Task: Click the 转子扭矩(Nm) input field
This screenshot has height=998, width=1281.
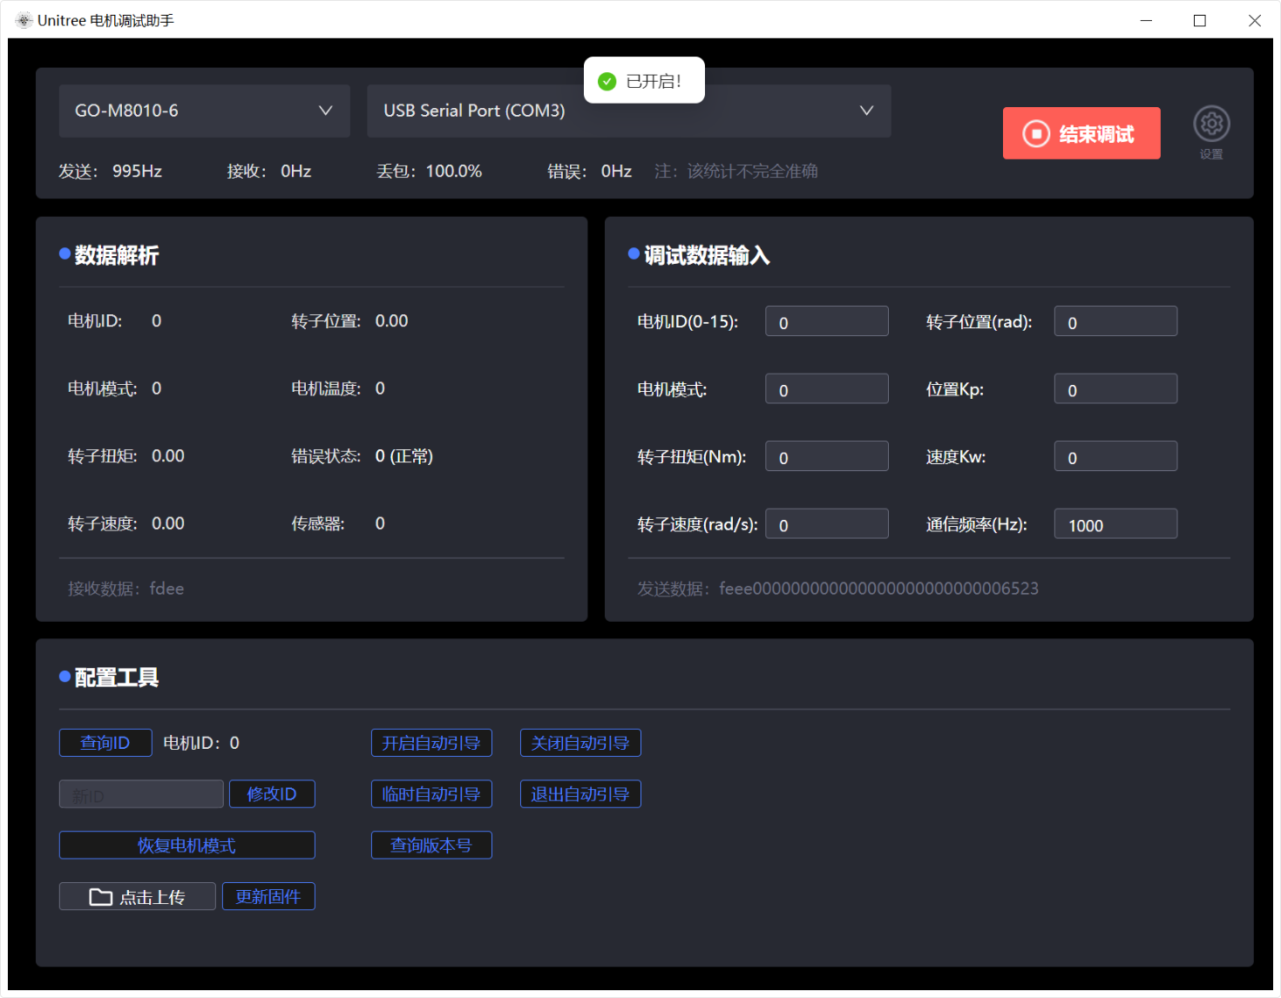Action: (826, 456)
